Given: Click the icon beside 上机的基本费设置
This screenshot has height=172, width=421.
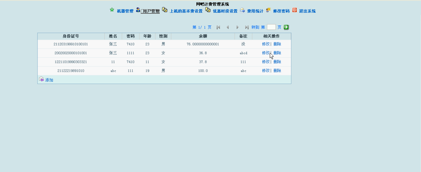Looking at the screenshot, I should click(x=165, y=10).
